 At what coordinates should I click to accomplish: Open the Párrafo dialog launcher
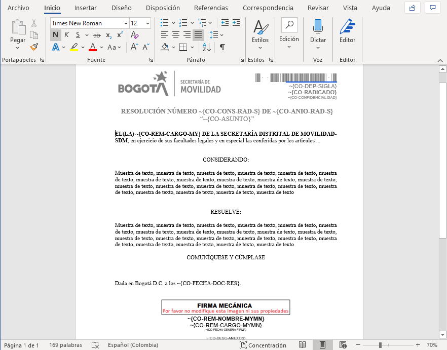(241, 60)
